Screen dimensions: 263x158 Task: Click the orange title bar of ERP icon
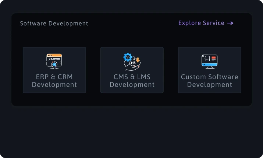tap(54, 55)
